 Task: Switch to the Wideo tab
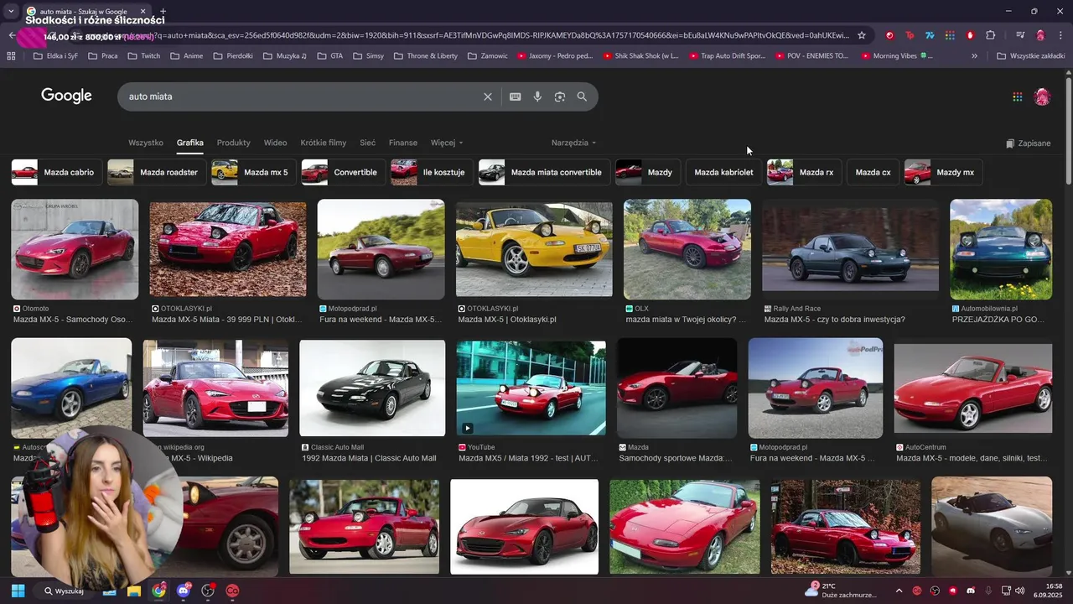(x=275, y=143)
